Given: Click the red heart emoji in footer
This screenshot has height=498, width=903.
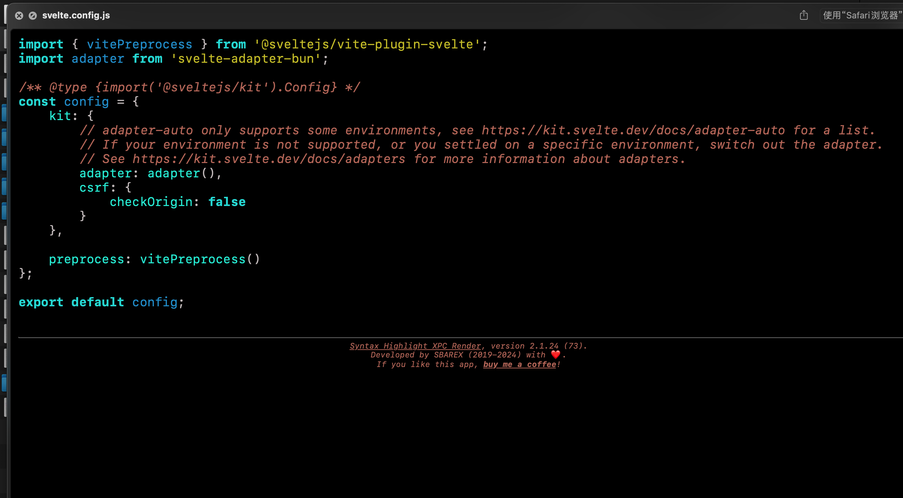Looking at the screenshot, I should point(556,354).
